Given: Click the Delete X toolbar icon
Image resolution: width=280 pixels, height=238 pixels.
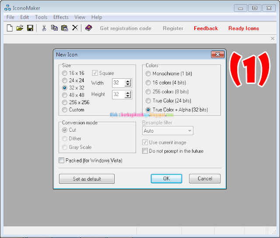Looking at the screenshot, I should coord(75,28).
